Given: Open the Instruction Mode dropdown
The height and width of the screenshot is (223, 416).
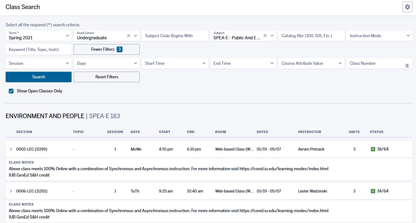Looking at the screenshot, I should coord(379,36).
